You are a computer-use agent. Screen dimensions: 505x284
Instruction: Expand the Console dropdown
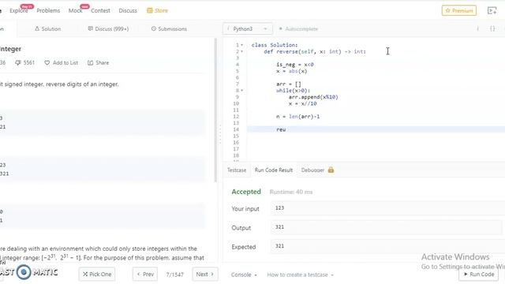tap(244, 275)
